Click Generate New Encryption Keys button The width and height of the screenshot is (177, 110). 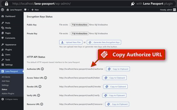point(104,42)
